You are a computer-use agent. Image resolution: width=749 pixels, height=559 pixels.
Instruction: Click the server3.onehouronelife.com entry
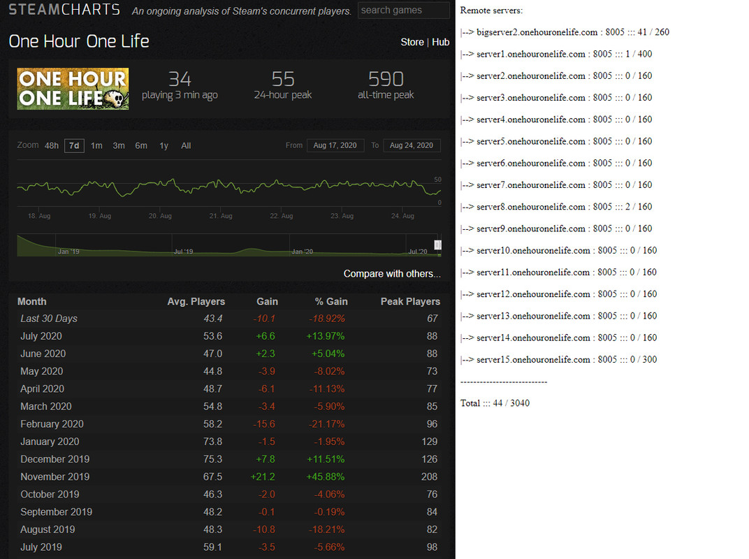[x=556, y=97]
